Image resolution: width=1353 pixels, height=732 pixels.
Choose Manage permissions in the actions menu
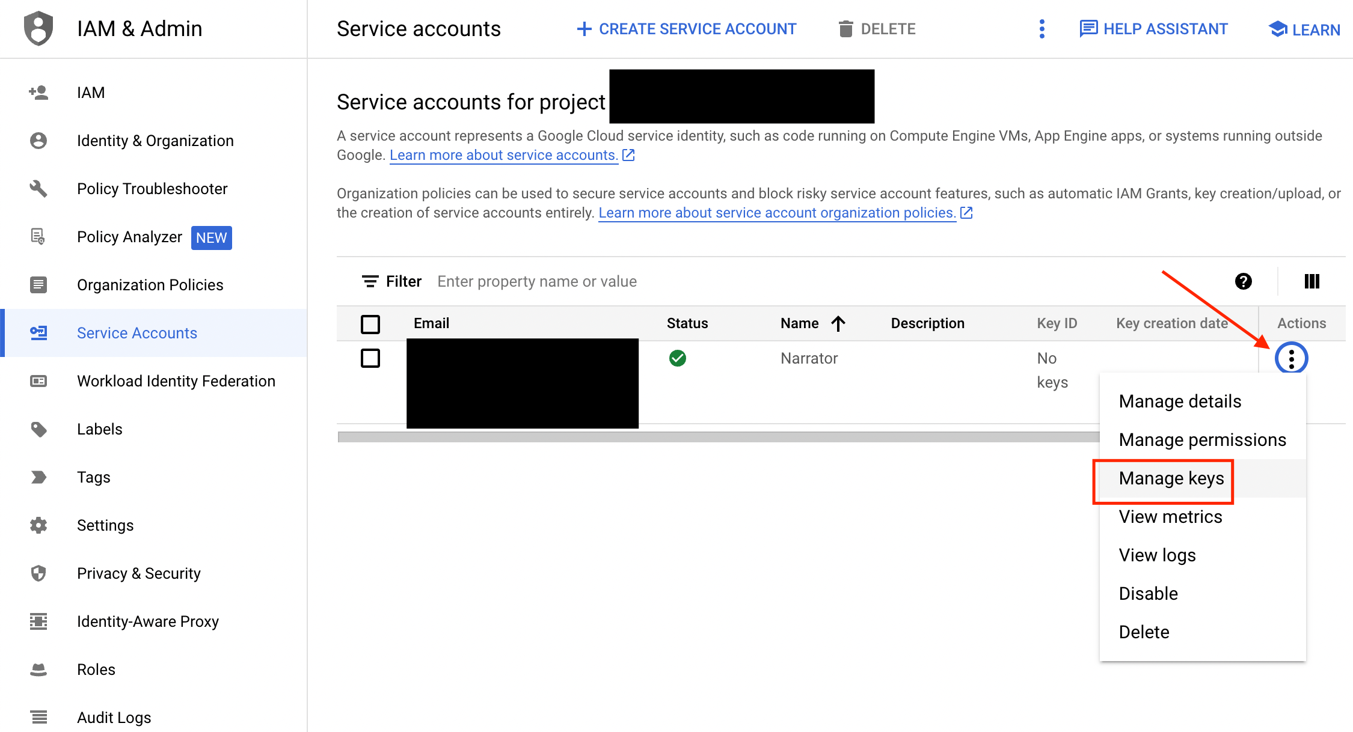(x=1202, y=440)
